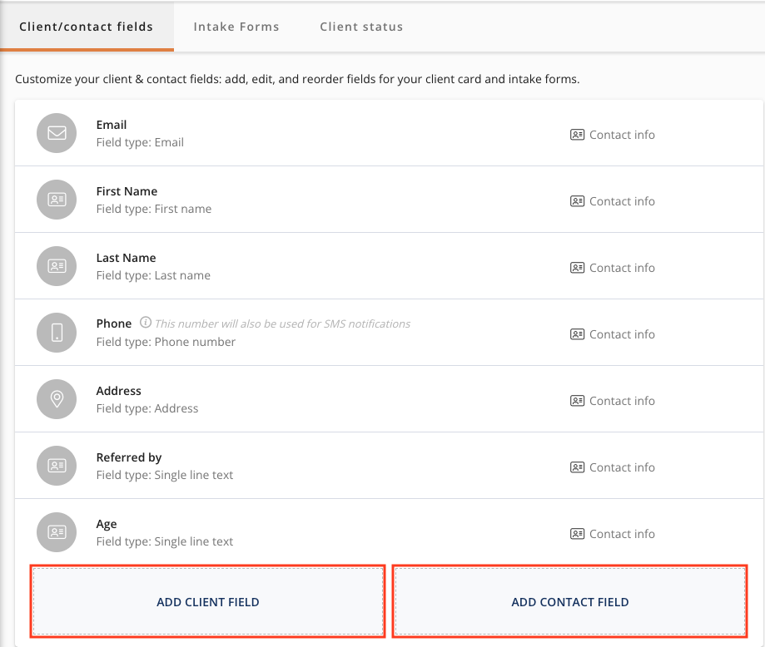Viewport: 765px width, 647px height.
Task: Click the First Name card icon
Action: 57,200
